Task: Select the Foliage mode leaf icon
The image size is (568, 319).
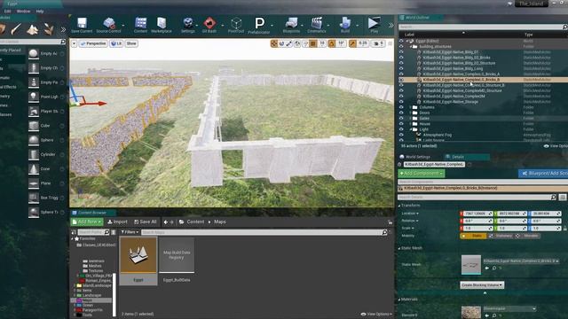Action: coord(49,29)
